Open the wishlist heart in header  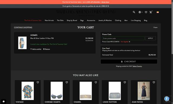tap(146, 12)
